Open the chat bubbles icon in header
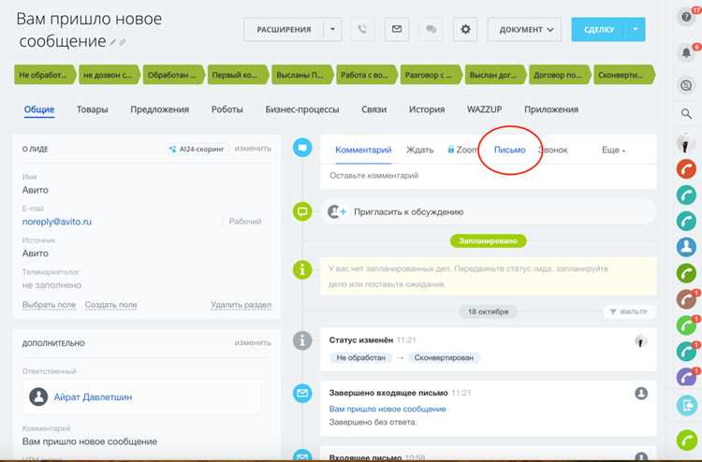This screenshot has height=462, width=702. coord(431,30)
